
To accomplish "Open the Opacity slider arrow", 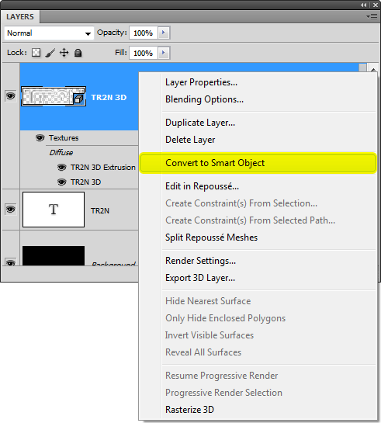I will [x=164, y=33].
